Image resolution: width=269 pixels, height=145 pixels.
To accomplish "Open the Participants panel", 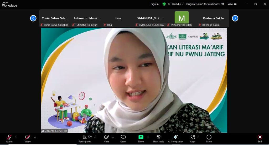I will pos(85,139).
